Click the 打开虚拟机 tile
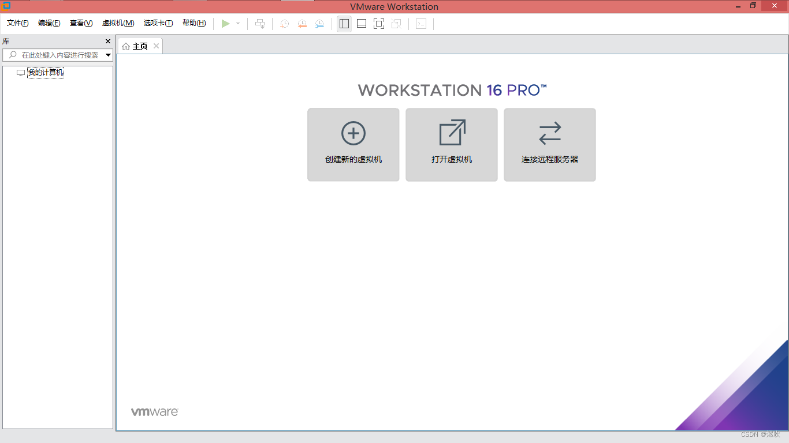The height and width of the screenshot is (443, 789). [x=452, y=145]
